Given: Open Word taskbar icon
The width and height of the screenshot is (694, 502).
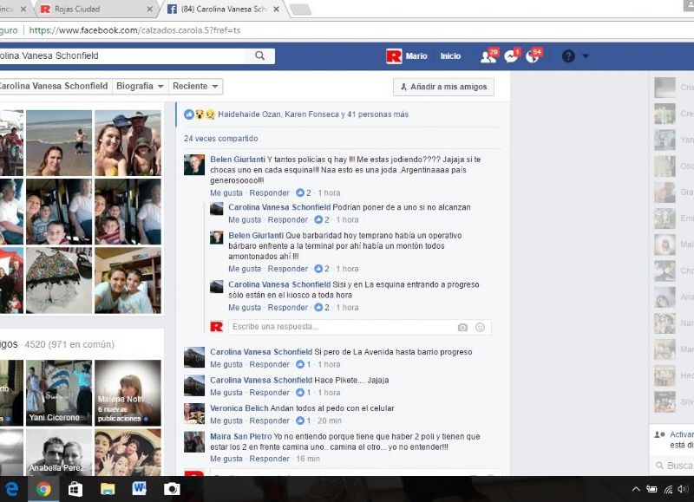Looking at the screenshot, I should pos(140,489).
